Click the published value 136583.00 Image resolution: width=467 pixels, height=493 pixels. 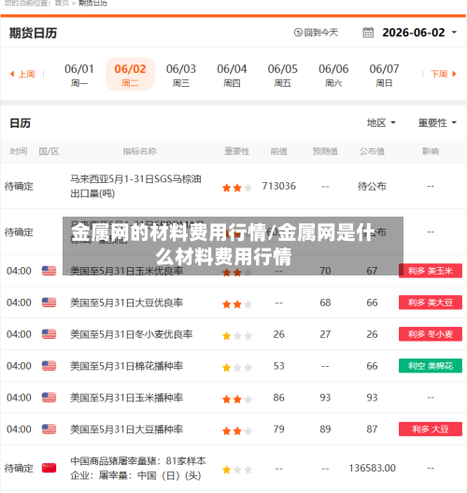[x=372, y=468]
